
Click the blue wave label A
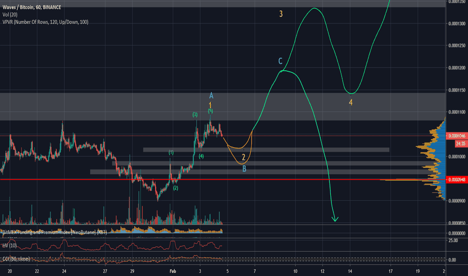(x=211, y=95)
